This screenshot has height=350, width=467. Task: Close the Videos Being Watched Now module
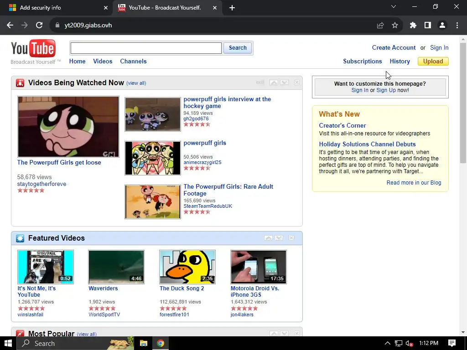tap(296, 82)
